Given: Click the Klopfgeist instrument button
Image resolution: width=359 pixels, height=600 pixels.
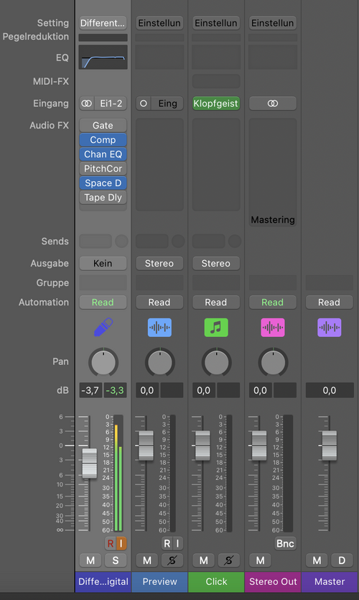Looking at the screenshot, I should coord(216,103).
